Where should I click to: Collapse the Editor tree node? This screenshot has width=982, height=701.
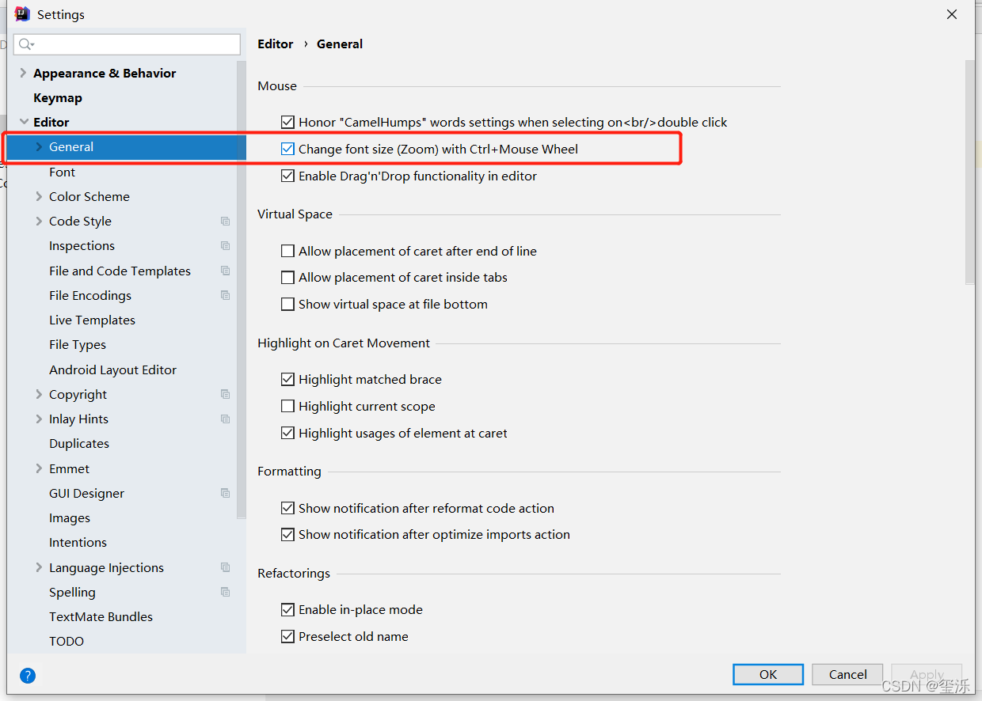(24, 122)
